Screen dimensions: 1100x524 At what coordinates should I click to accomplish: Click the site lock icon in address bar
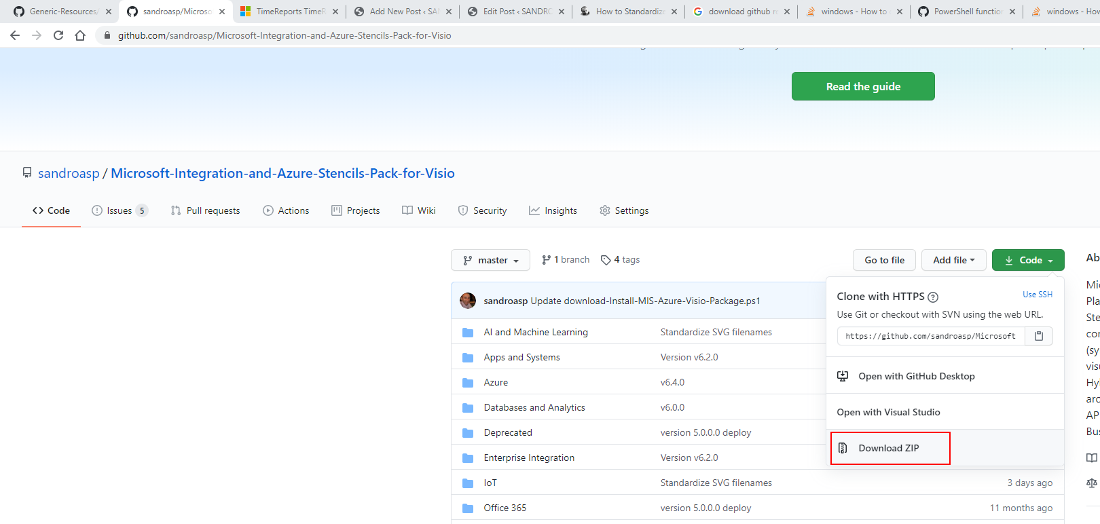[x=107, y=35]
